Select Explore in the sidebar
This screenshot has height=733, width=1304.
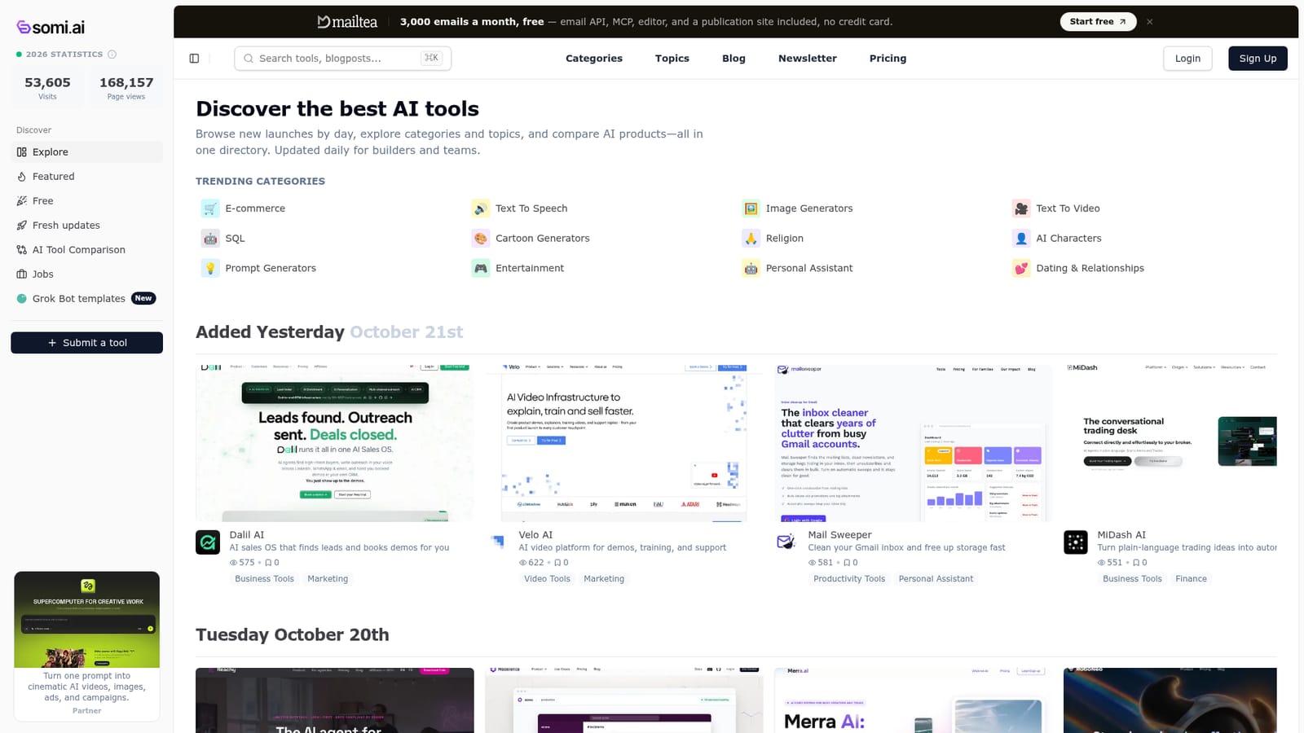pos(87,152)
